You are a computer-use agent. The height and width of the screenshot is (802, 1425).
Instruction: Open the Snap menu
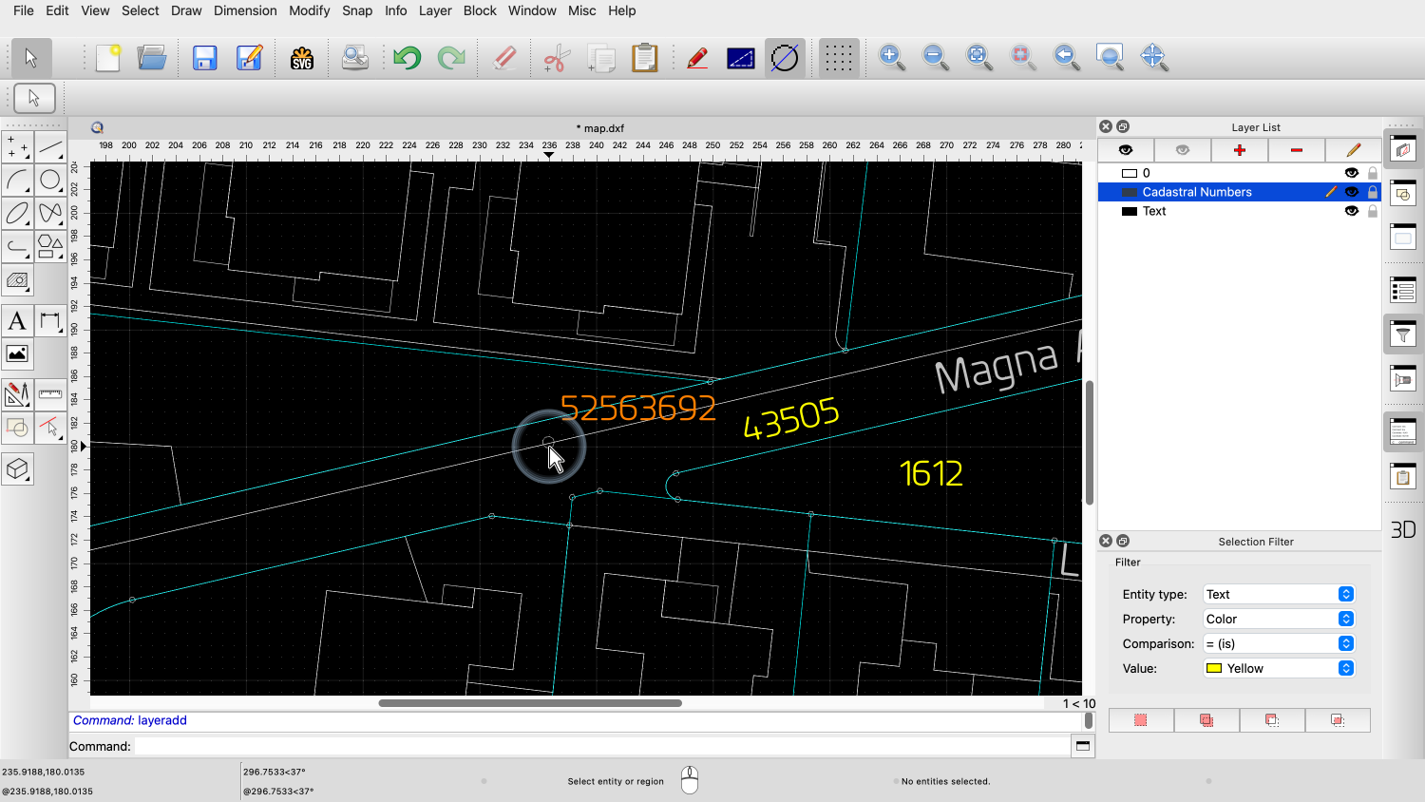coord(357,10)
